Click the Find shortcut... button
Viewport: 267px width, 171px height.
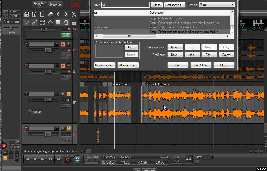click(175, 5)
